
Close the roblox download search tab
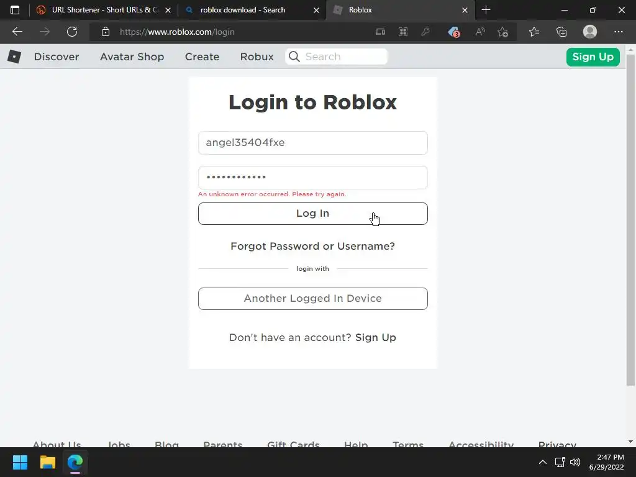click(x=316, y=10)
